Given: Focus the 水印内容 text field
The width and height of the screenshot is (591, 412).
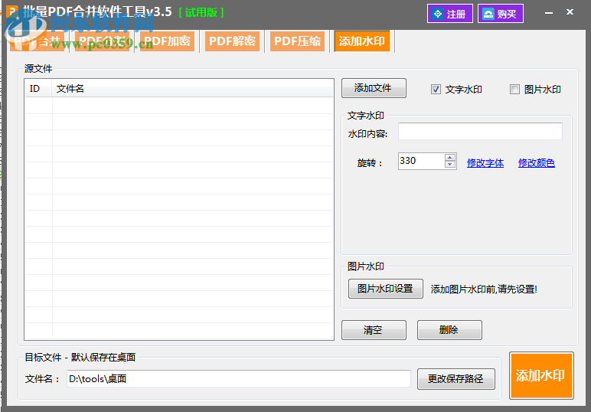Looking at the screenshot, I should click(480, 132).
